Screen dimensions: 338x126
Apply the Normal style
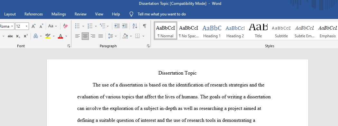(166, 31)
